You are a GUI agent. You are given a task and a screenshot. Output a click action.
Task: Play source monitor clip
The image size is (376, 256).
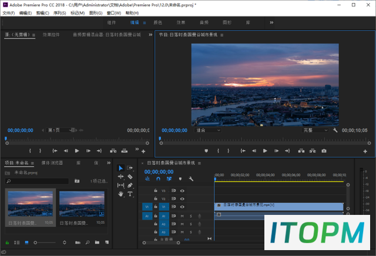[x=77, y=151]
